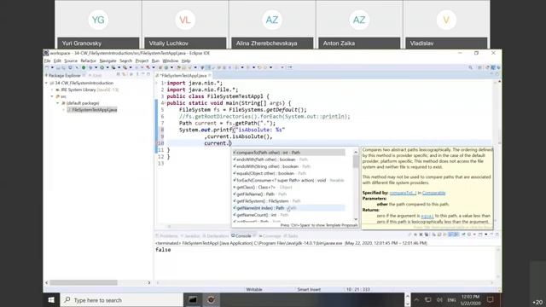546x307 pixels.
Task: Open the Project menu
Action: coord(142,61)
